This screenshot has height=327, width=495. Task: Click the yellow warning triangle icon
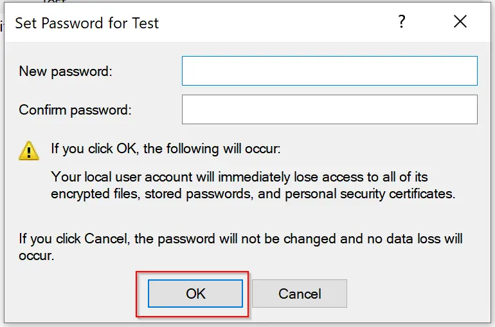[x=29, y=151]
